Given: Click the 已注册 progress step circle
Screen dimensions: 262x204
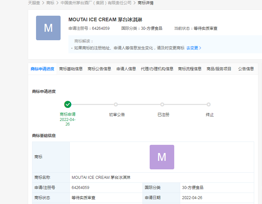Looking at the screenshot, I should (162, 105).
